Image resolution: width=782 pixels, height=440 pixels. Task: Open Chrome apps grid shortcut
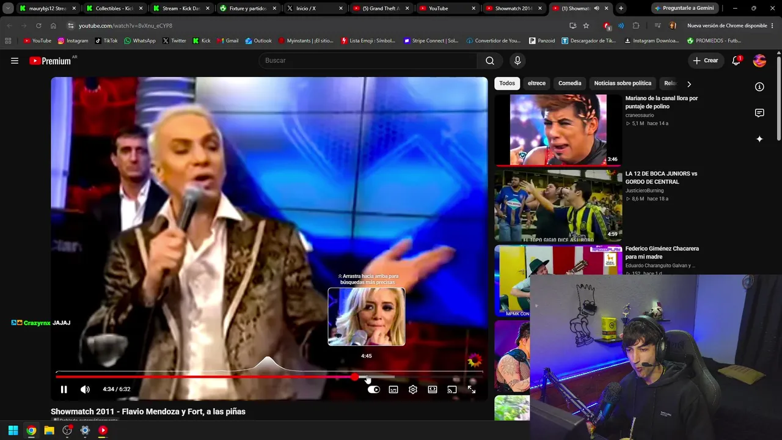click(x=8, y=41)
